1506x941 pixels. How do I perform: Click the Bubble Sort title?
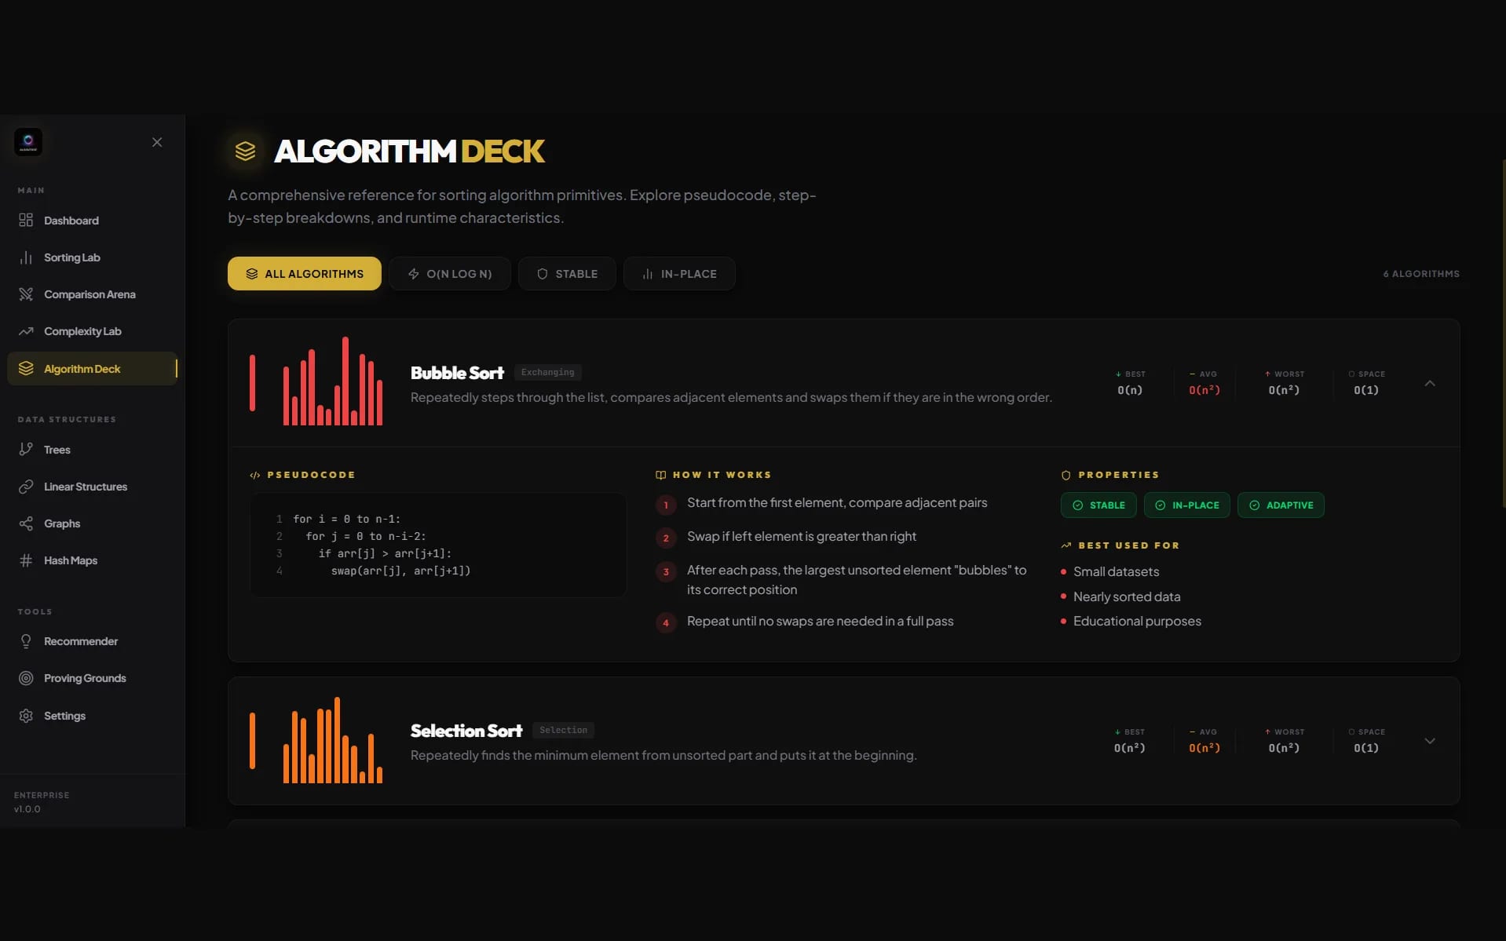coord(457,373)
